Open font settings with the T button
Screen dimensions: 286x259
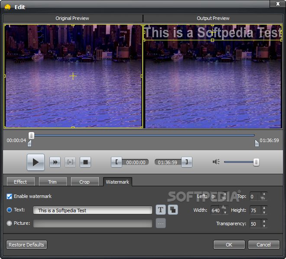point(161,210)
